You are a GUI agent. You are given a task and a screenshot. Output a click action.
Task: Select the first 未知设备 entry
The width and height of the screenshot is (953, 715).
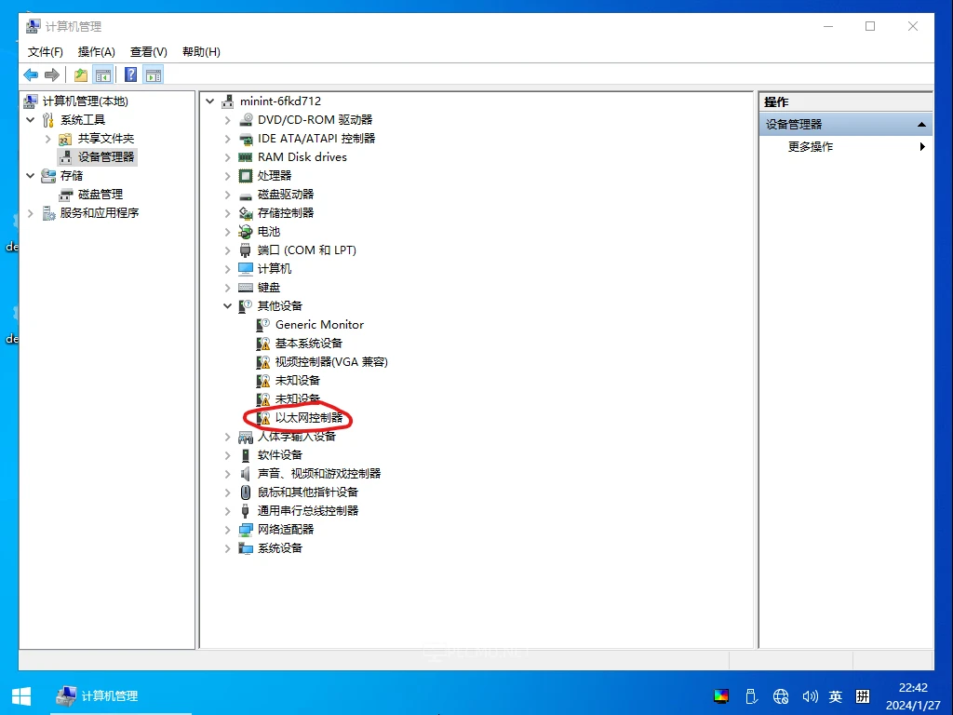[297, 381]
